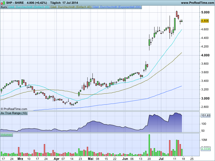Click the 100 label on ATR axis
The width and height of the screenshot is (215, 161).
click(x=204, y=124)
